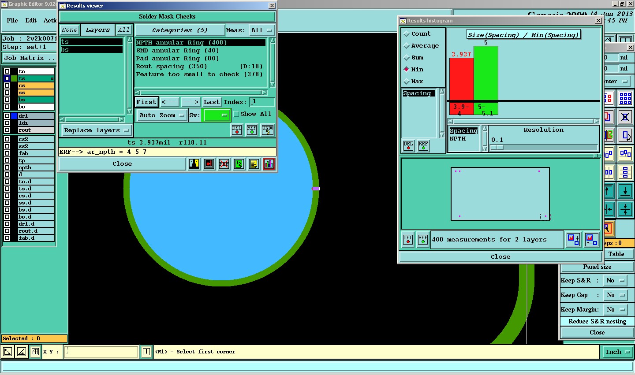Open the Keep Margin No dropdown
The width and height of the screenshot is (635, 375).
[x=616, y=310]
